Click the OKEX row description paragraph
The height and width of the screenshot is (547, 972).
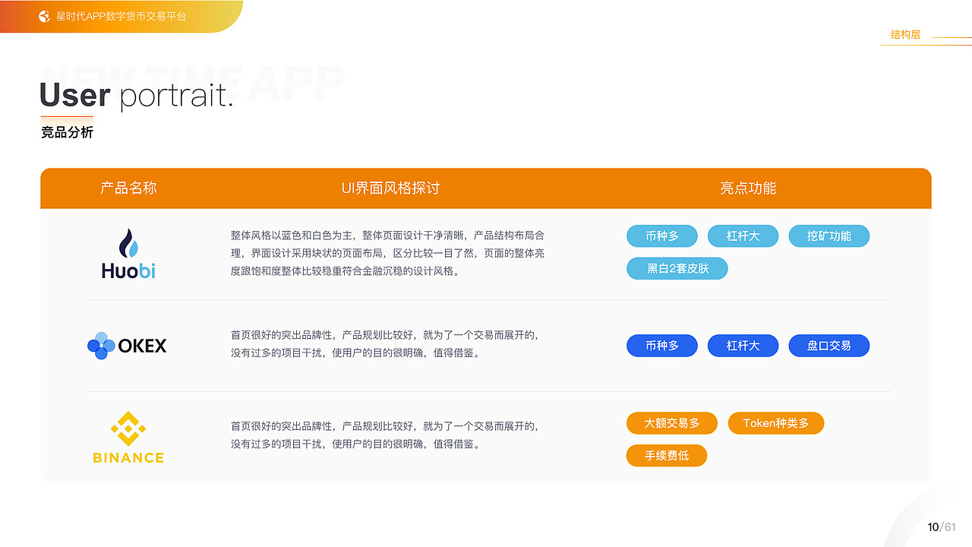(x=384, y=344)
